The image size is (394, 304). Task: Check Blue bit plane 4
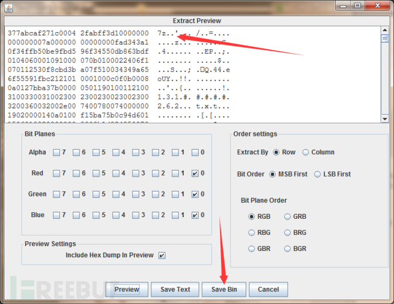[116, 215]
